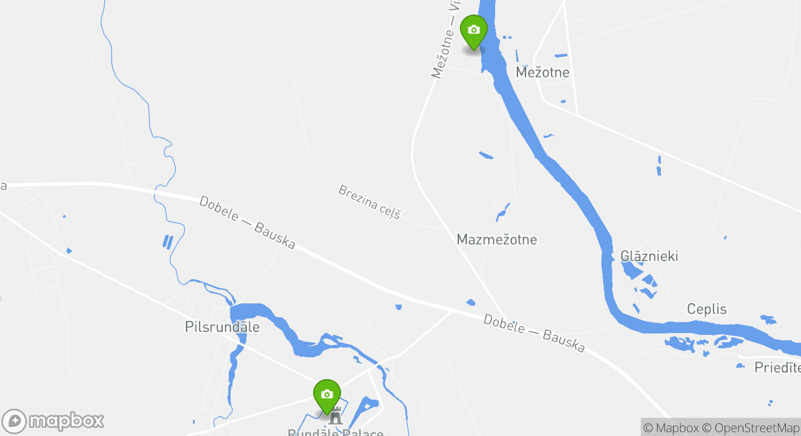The image size is (801, 436).
Task: Click the Priedīte label at the map edge
Action: 777,367
